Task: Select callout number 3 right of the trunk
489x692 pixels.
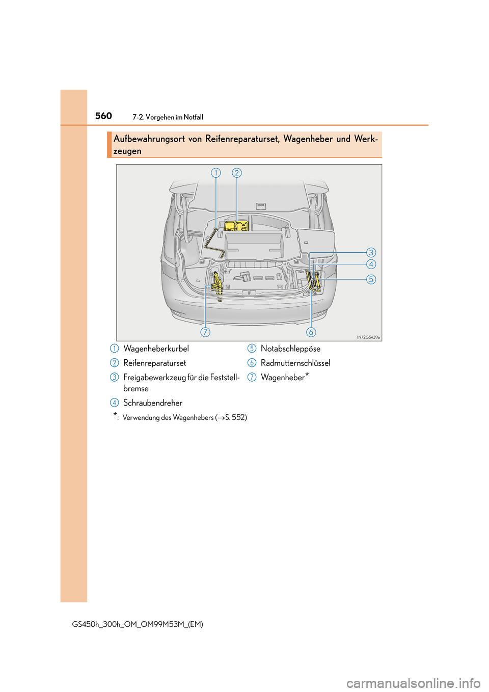Action: 371,253
